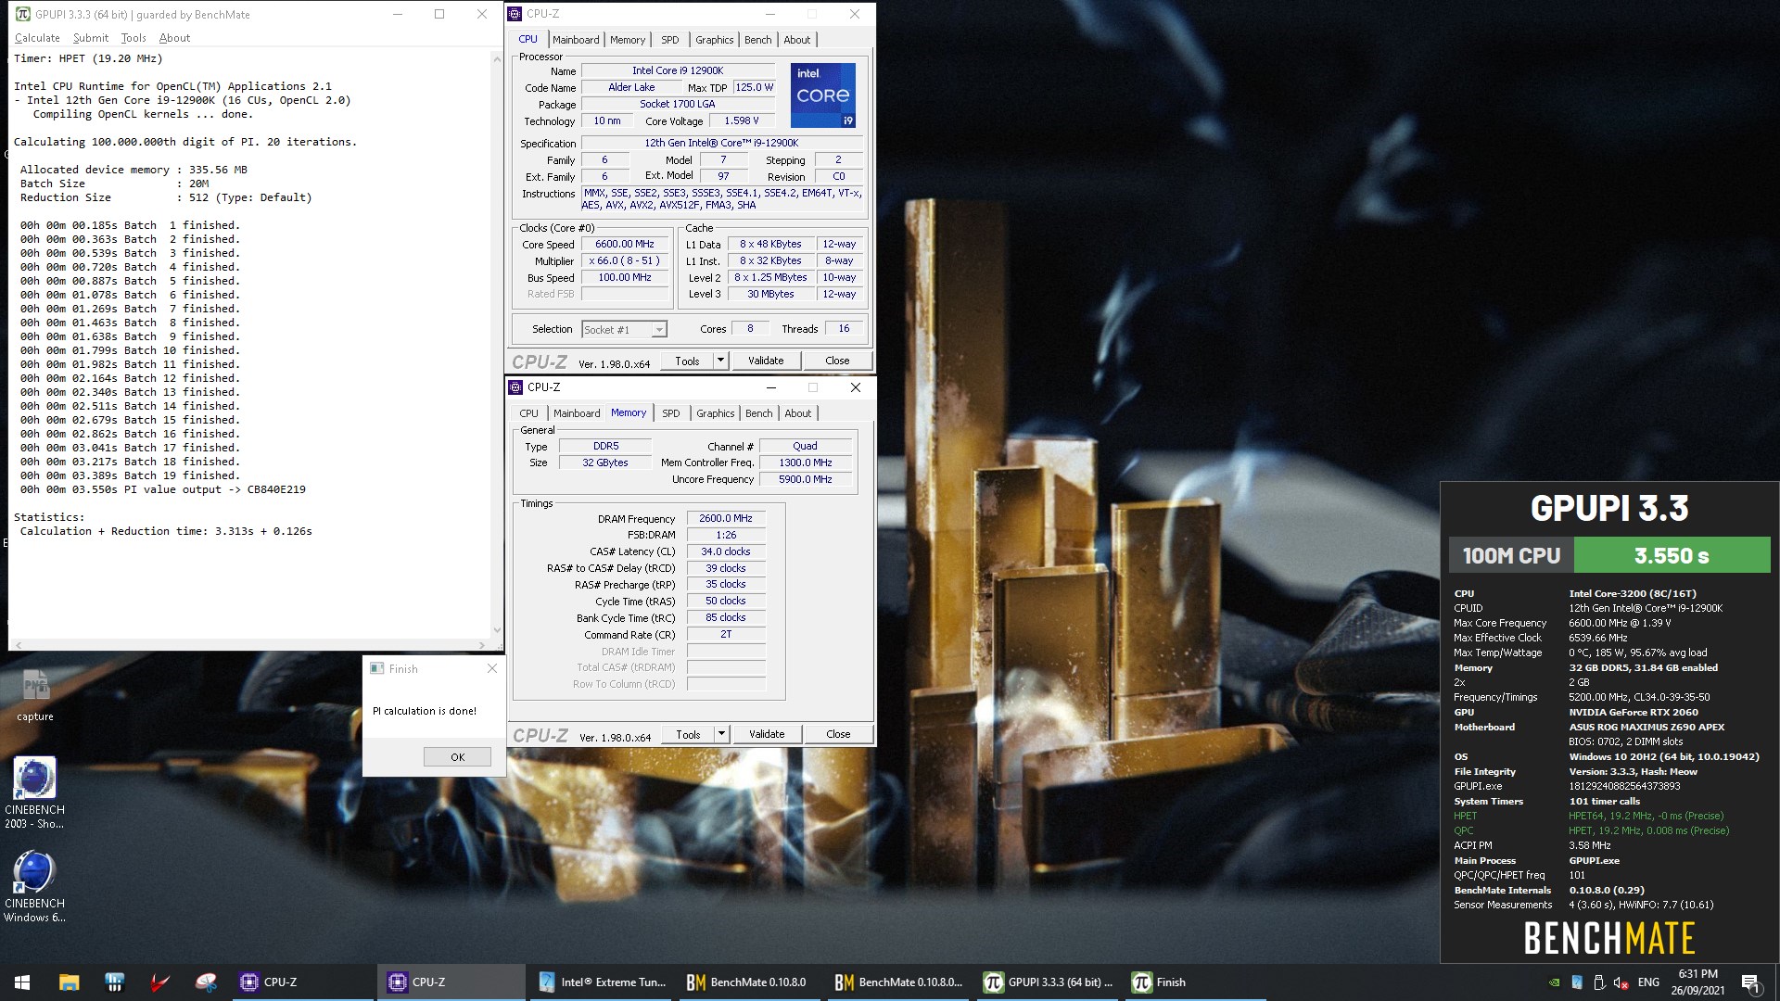Activate first CPU-Z taskbar button
The height and width of the screenshot is (1001, 1780).
[303, 982]
